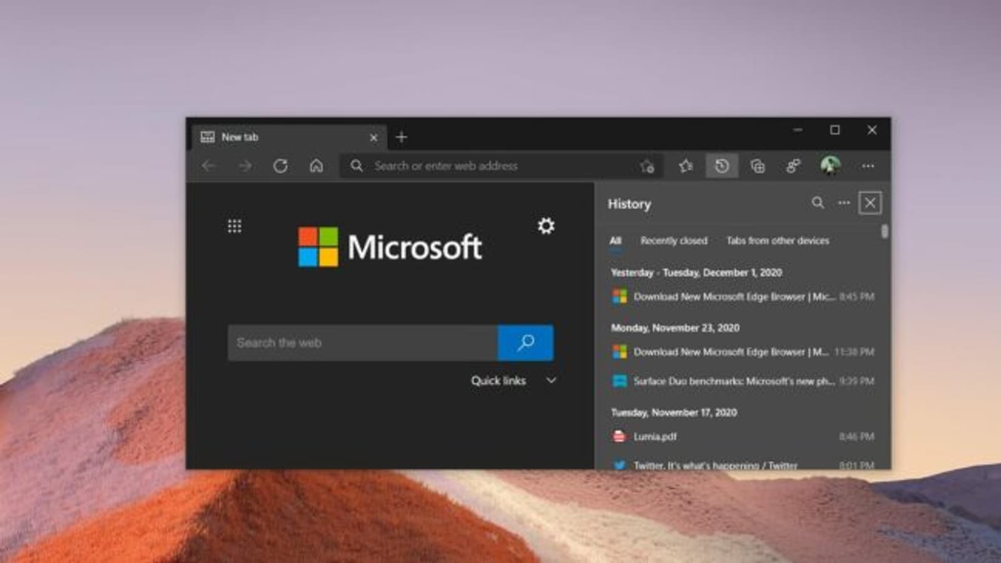Click the address bar field
Viewport: 1001px width, 563px height.
(x=502, y=166)
